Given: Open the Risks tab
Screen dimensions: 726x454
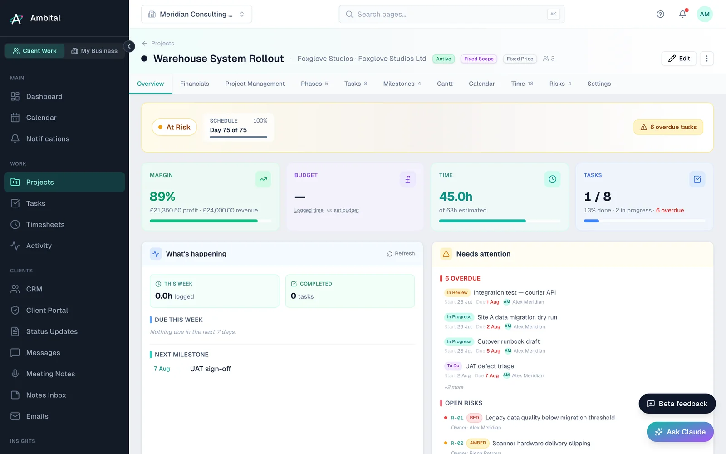Looking at the screenshot, I should coord(560,84).
